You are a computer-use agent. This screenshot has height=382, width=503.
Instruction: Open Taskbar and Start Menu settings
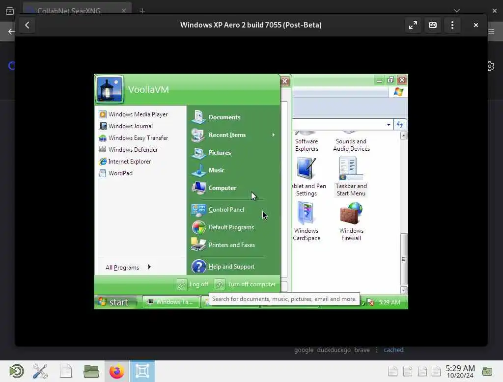point(351,177)
